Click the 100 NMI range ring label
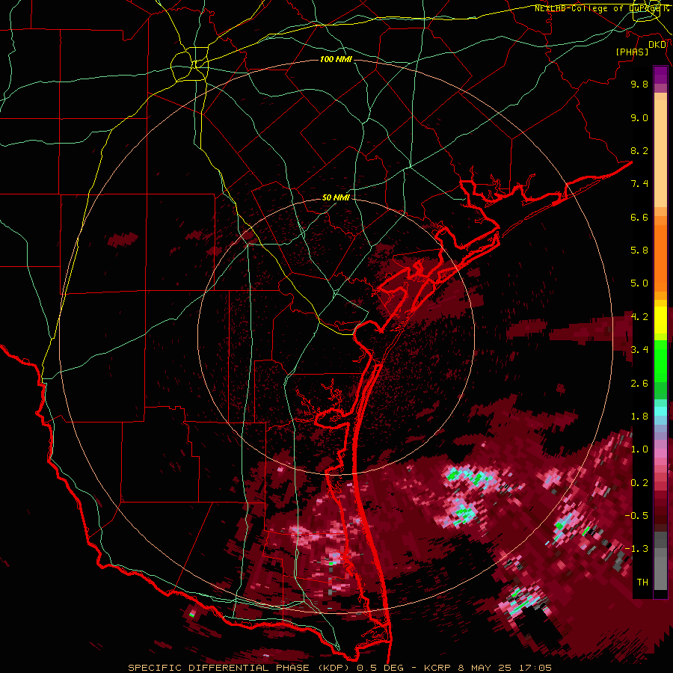Screen dimensions: 673x673 coord(336,59)
